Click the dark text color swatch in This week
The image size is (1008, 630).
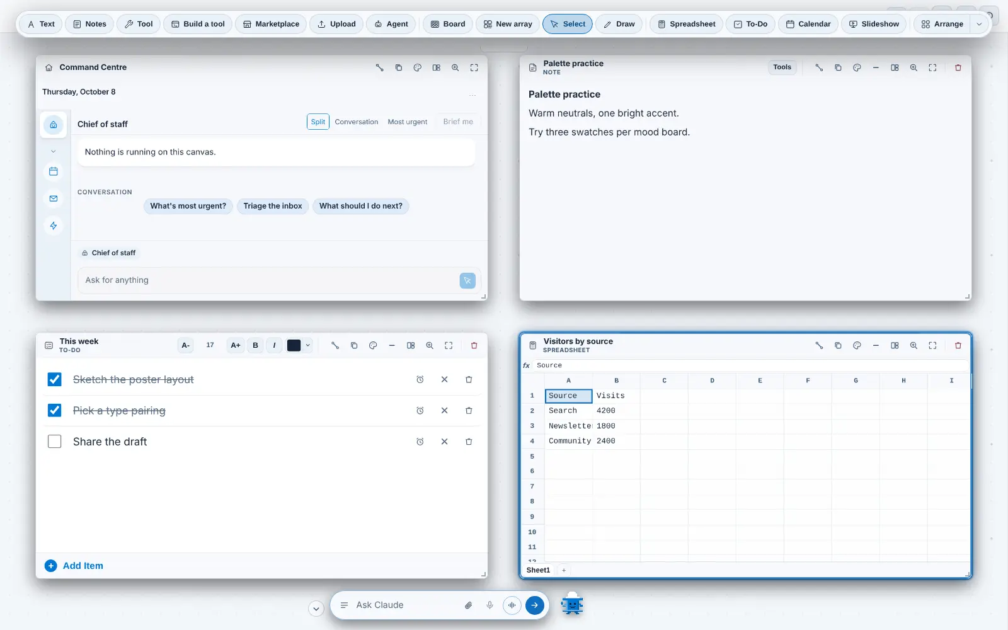(x=294, y=345)
